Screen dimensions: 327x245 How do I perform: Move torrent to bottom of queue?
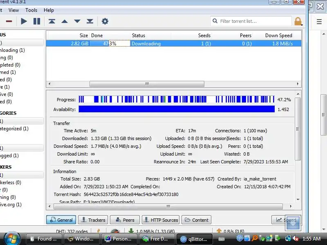pyautogui.click(x=90, y=21)
